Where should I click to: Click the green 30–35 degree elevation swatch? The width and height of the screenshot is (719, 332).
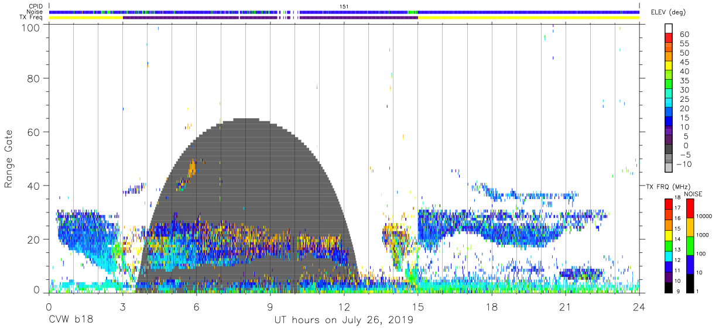click(668, 85)
